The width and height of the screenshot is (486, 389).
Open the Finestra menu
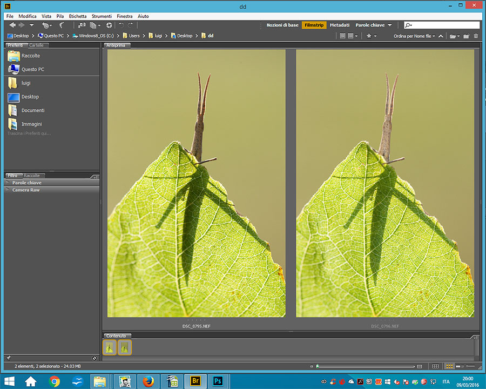point(125,16)
